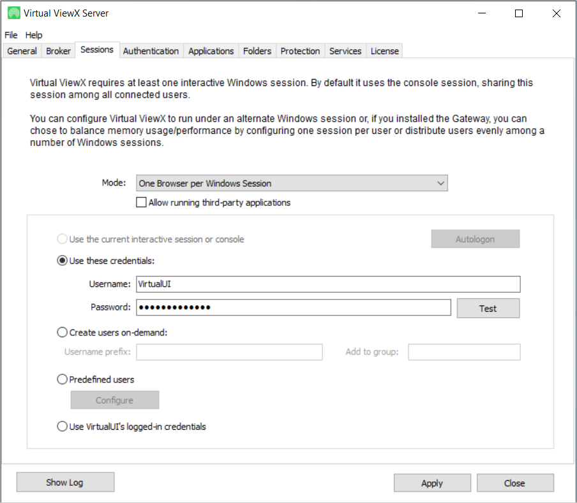Select Use VirtualUI's logged-in credentials option
Image resolution: width=577 pixels, height=503 pixels.
[63, 426]
